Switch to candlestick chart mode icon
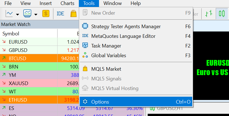Viewport: 229px width, 116px height. coord(222,14)
